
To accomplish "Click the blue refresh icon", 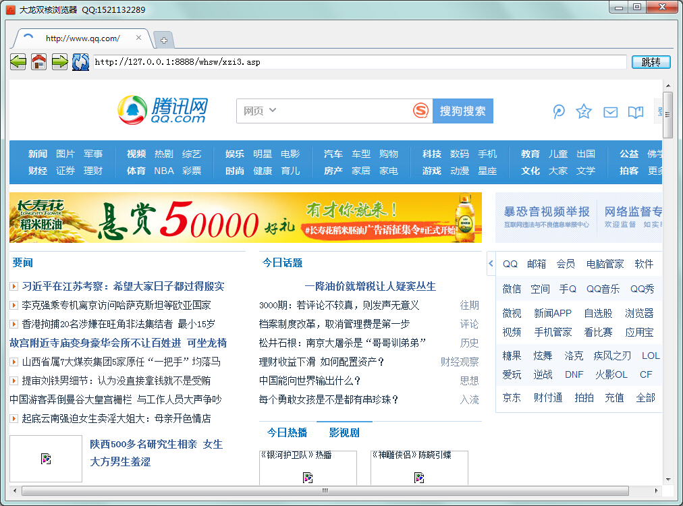I will tap(80, 62).
